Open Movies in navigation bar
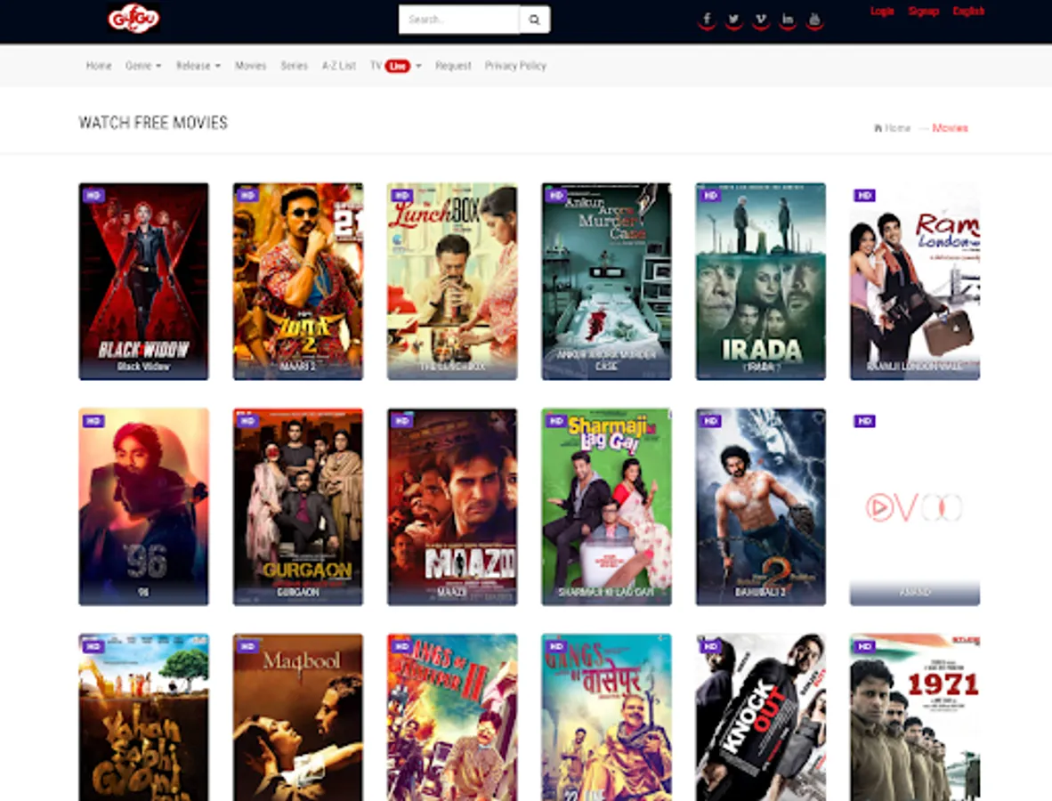1052x801 pixels. (x=250, y=66)
